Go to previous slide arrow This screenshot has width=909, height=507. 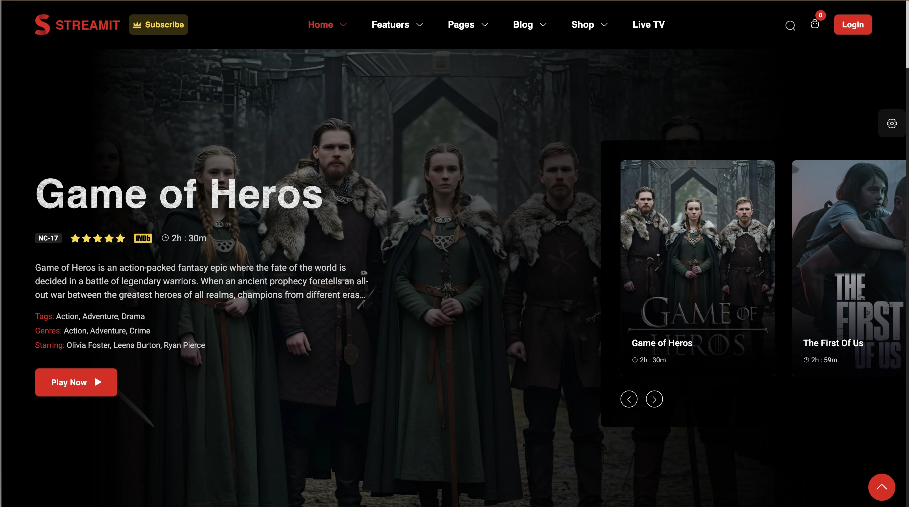(x=629, y=399)
